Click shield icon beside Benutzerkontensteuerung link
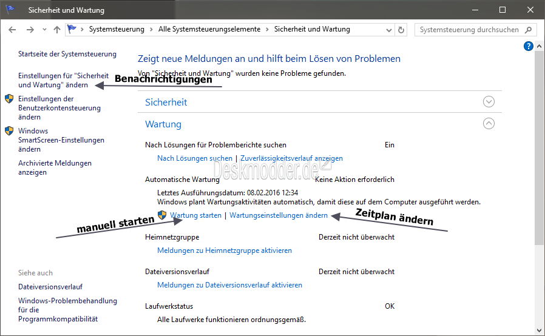 point(9,99)
